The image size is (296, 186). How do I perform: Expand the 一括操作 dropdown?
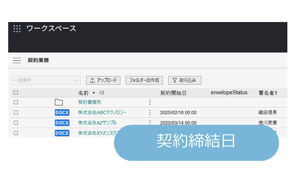pyautogui.click(x=46, y=80)
